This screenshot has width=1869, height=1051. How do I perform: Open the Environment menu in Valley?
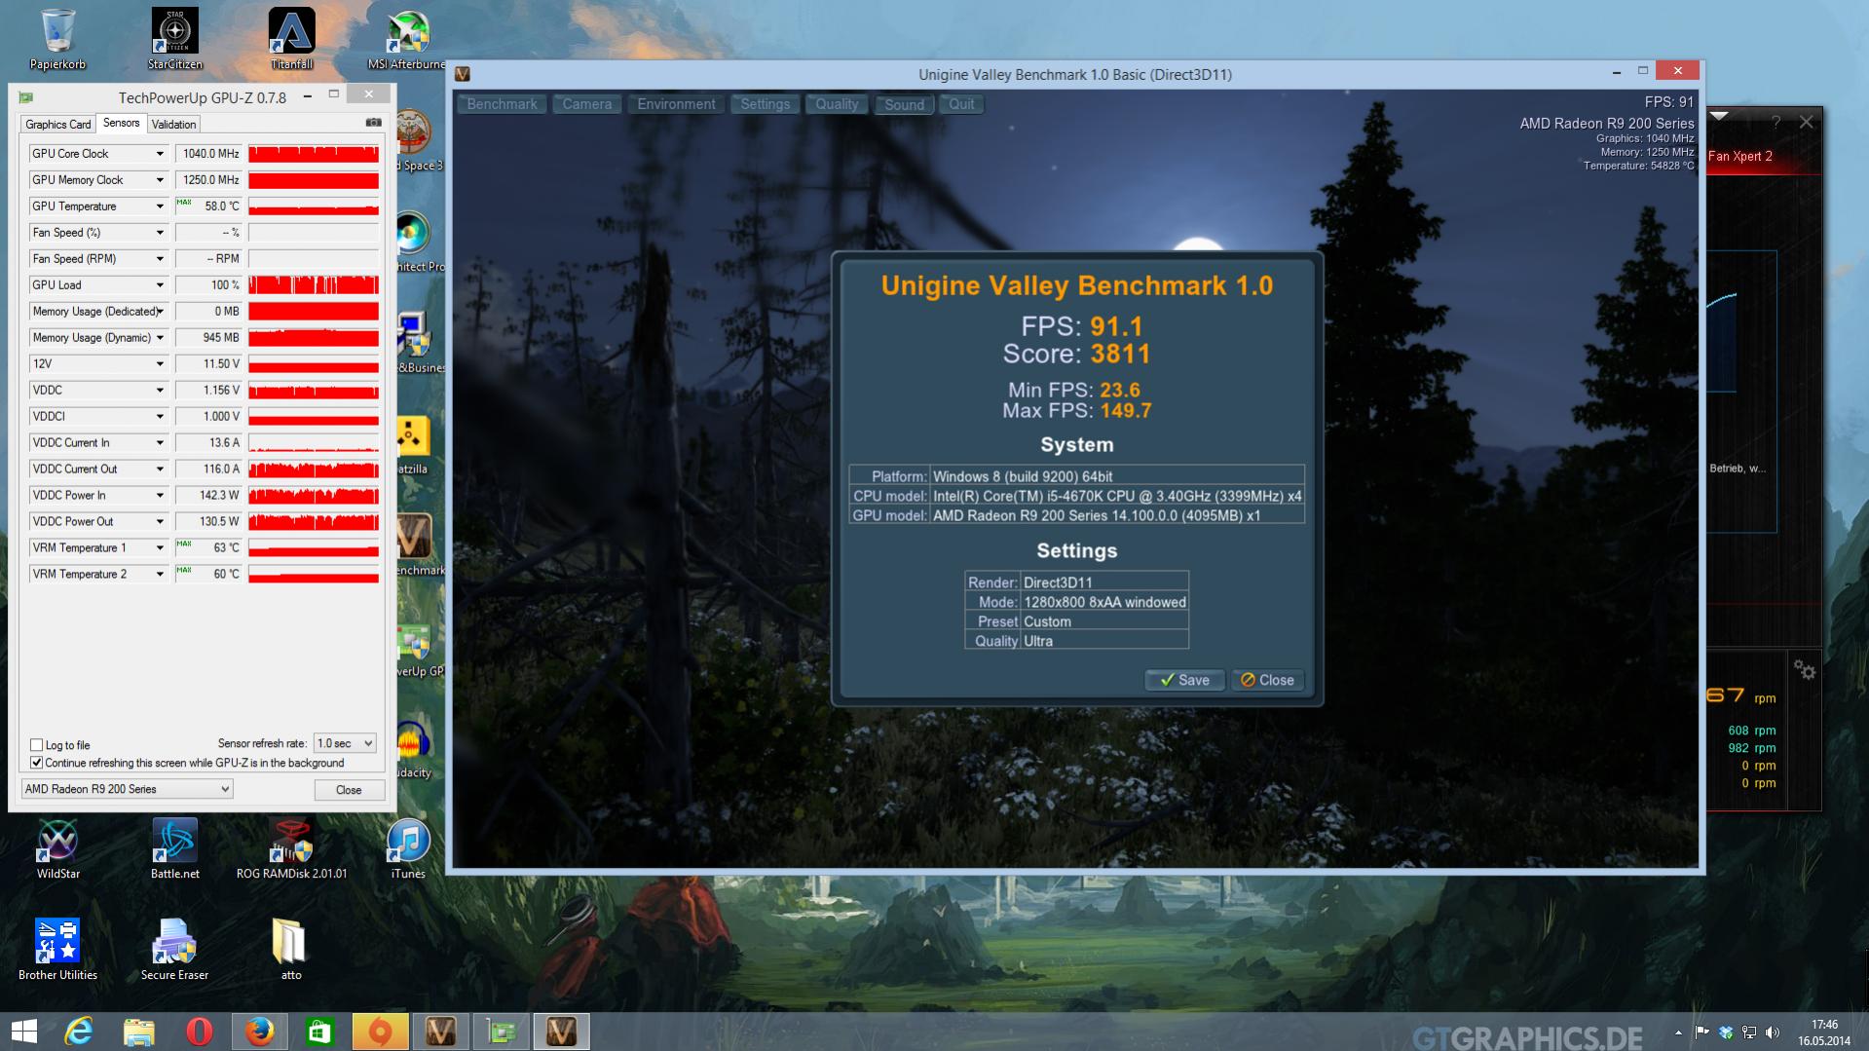676,104
